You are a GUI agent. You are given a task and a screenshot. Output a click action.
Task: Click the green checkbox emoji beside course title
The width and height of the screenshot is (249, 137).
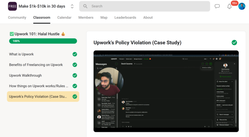(x=12, y=34)
